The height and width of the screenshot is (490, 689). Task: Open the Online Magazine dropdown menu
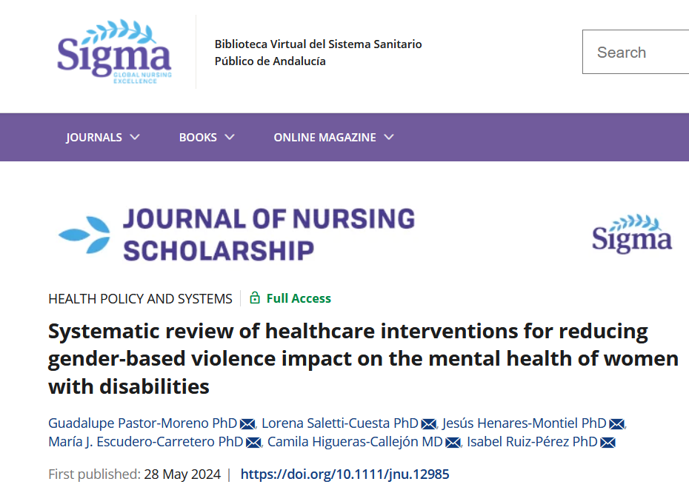pyautogui.click(x=333, y=137)
